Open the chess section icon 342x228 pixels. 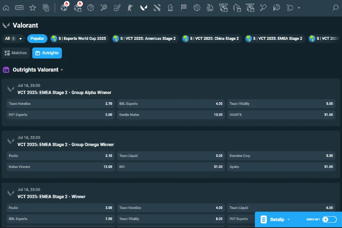click(x=170, y=7)
